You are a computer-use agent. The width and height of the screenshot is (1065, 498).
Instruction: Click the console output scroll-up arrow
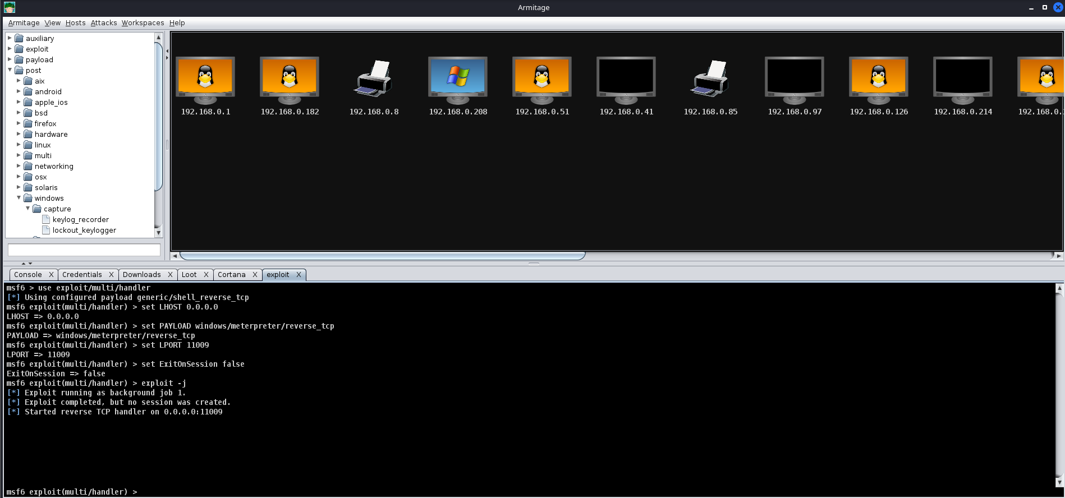pos(1059,288)
